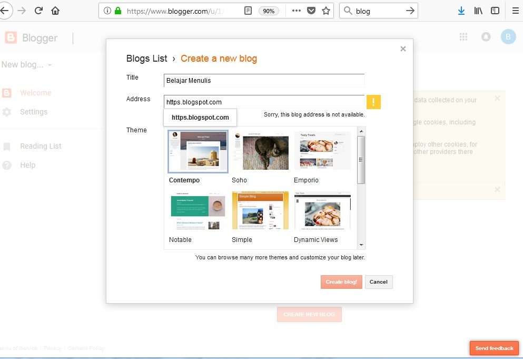Reset the 90% zoom level badge
This screenshot has width=523, height=359.
269,11
